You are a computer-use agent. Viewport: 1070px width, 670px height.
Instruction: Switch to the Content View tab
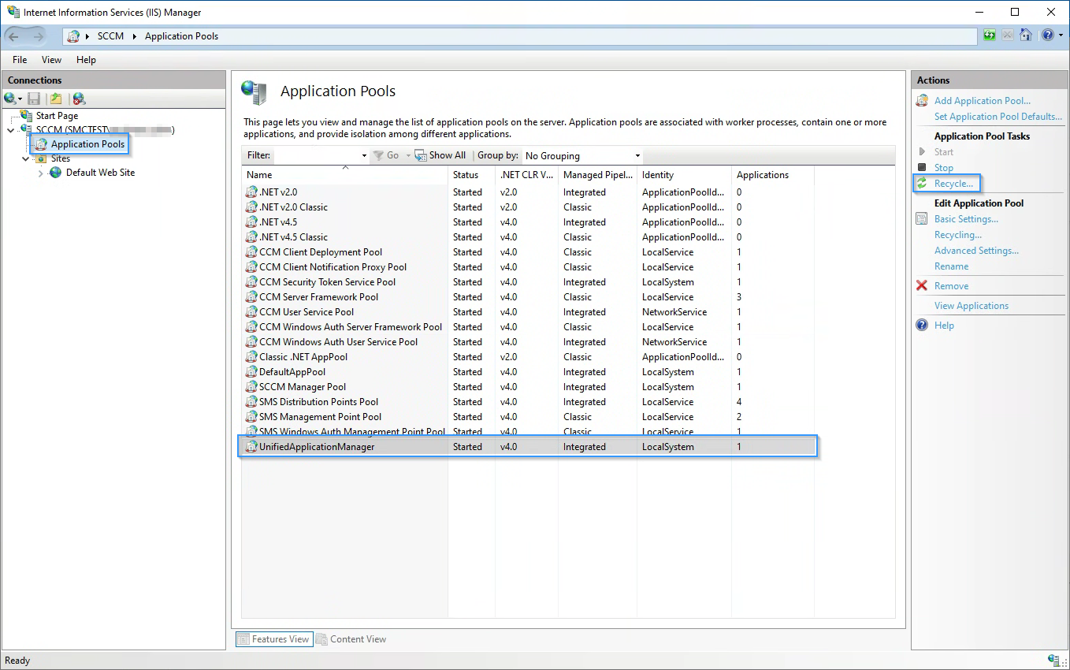[351, 639]
